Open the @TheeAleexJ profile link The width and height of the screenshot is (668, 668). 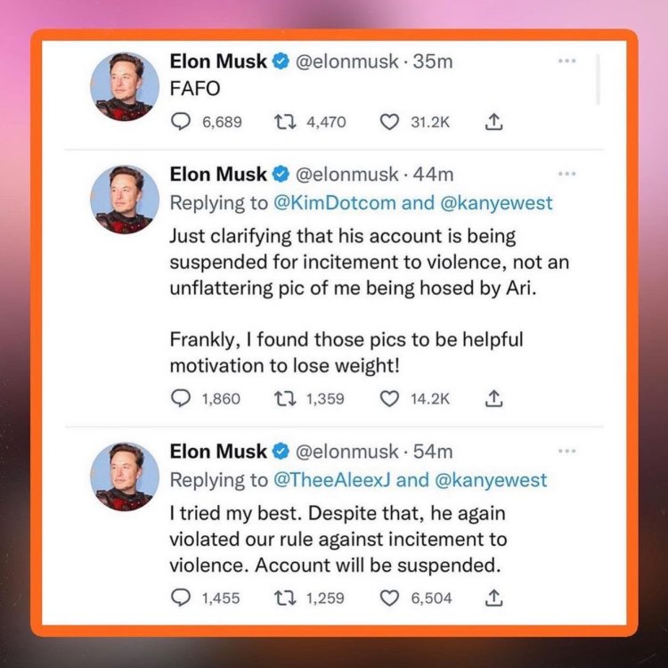[x=331, y=480]
